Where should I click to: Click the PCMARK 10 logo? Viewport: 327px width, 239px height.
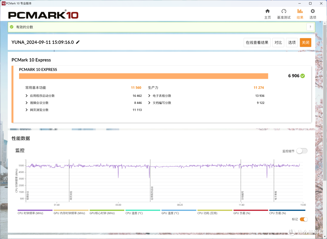coord(43,15)
